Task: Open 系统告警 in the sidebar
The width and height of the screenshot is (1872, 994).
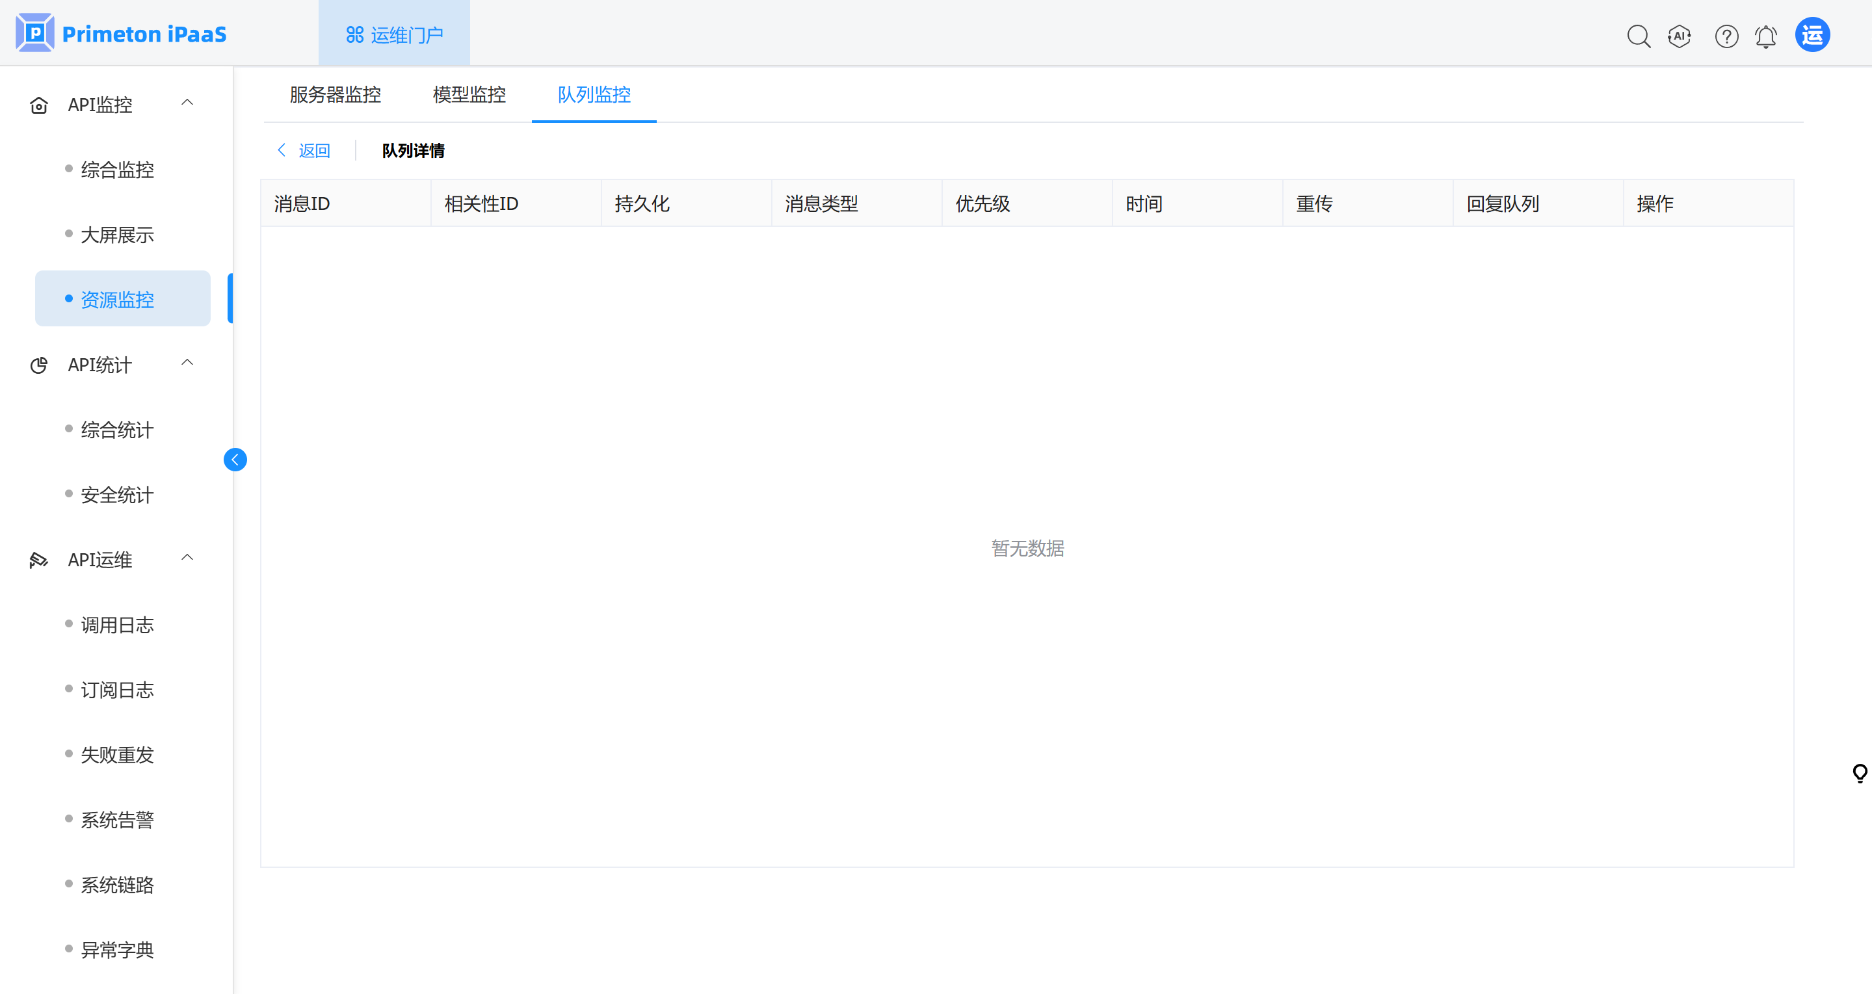Action: 117,820
